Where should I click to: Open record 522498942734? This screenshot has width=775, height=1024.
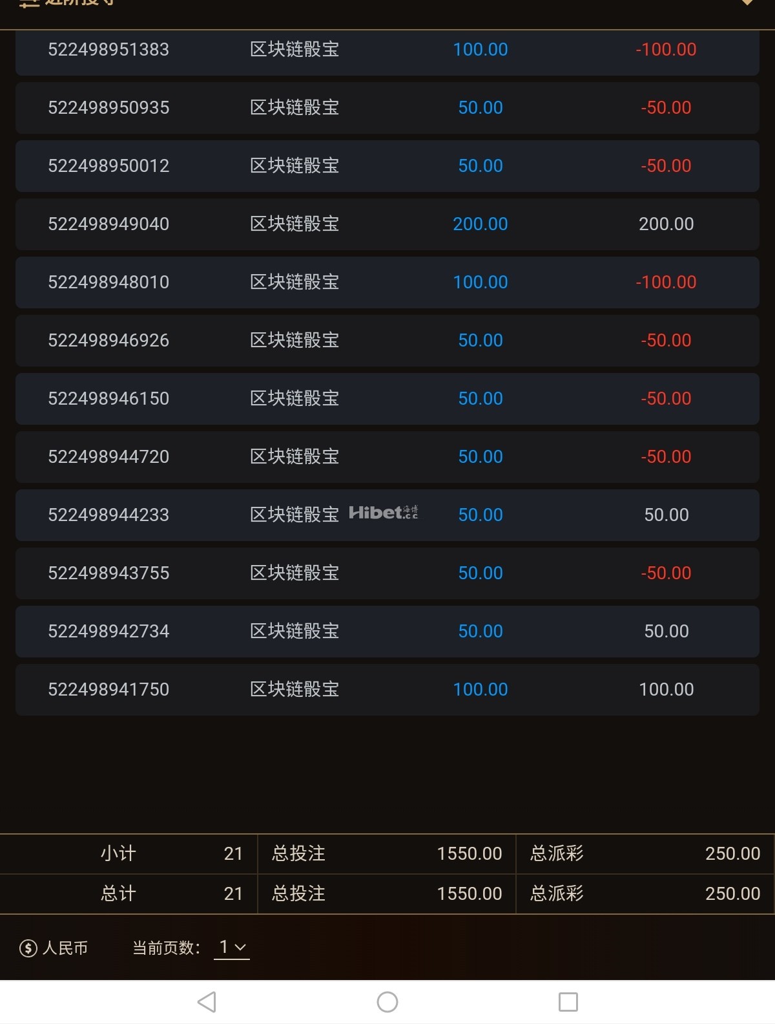pyautogui.click(x=108, y=632)
